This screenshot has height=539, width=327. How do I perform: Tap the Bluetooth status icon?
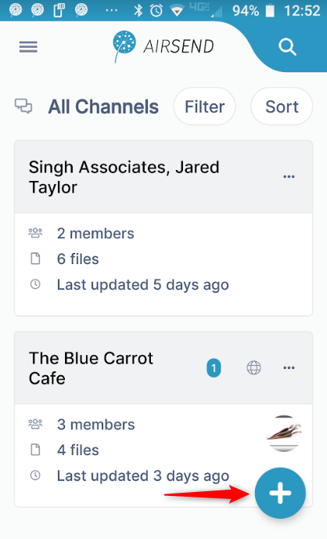click(138, 11)
